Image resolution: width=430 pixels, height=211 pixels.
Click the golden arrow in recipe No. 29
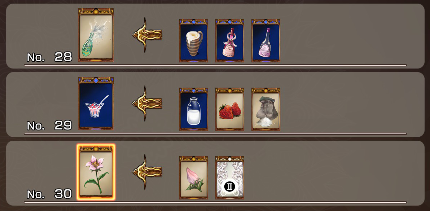pos(147,103)
